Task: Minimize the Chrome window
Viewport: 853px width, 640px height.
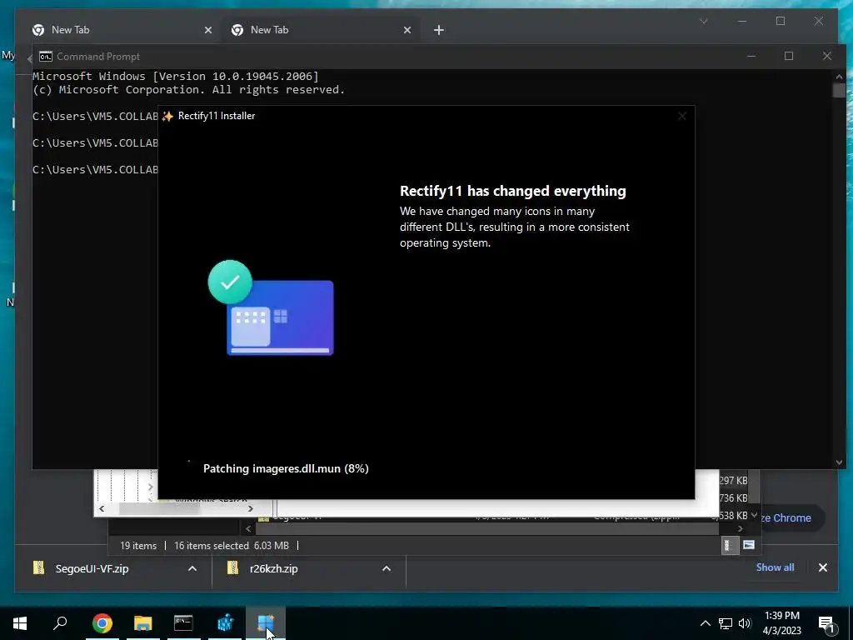Action: click(742, 21)
